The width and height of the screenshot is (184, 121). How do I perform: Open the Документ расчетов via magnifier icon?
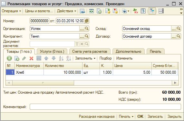pos(87,44)
